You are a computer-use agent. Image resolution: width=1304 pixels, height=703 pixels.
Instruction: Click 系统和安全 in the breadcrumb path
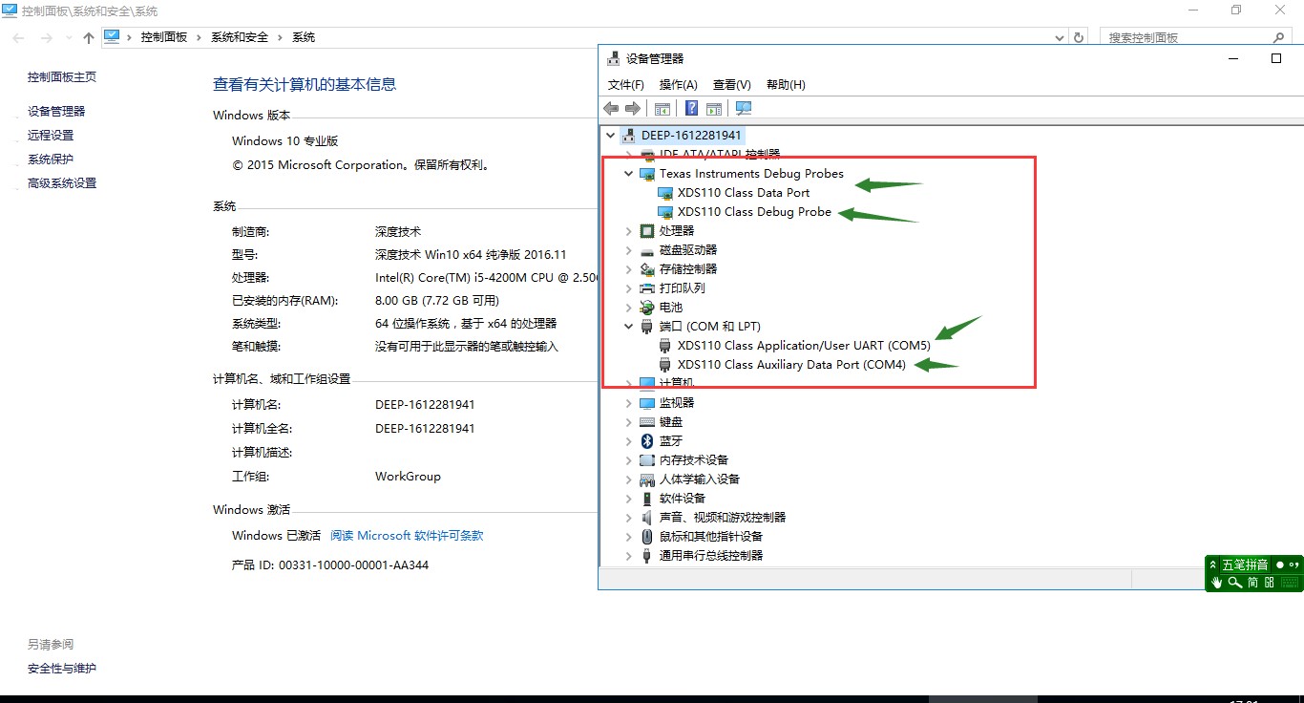pyautogui.click(x=240, y=37)
